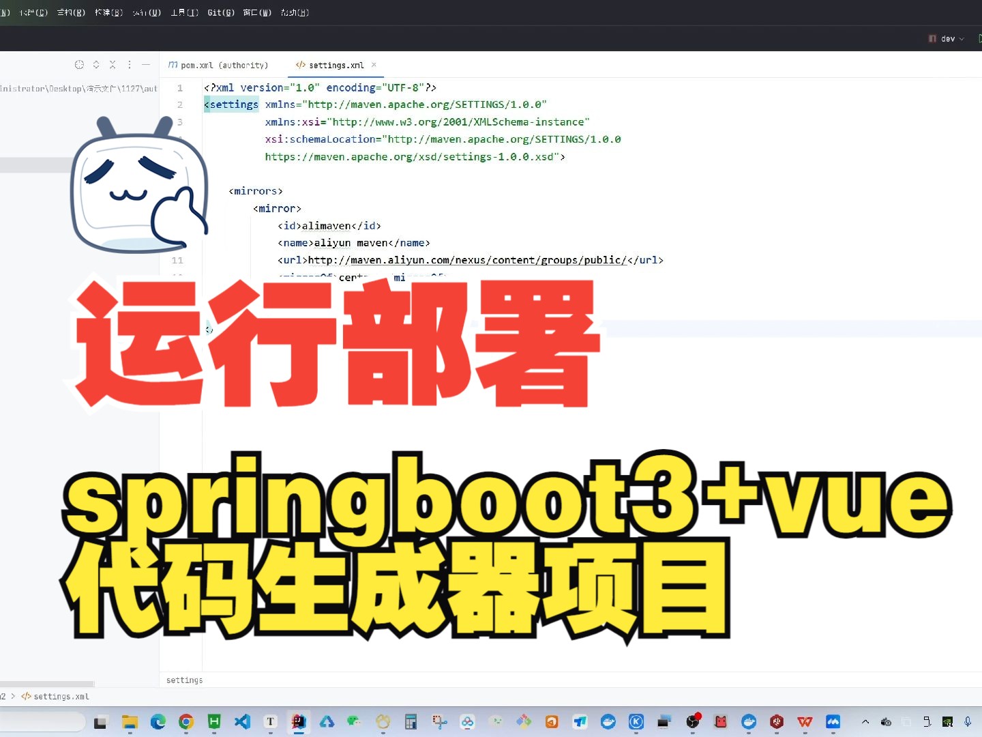The width and height of the screenshot is (982, 737).
Task: Click settings.xml in the bottom navigation bar
Action: pos(55,697)
